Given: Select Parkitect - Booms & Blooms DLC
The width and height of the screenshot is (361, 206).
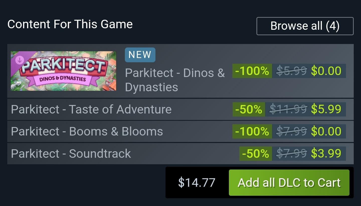Looking at the screenshot, I should click(87, 131).
